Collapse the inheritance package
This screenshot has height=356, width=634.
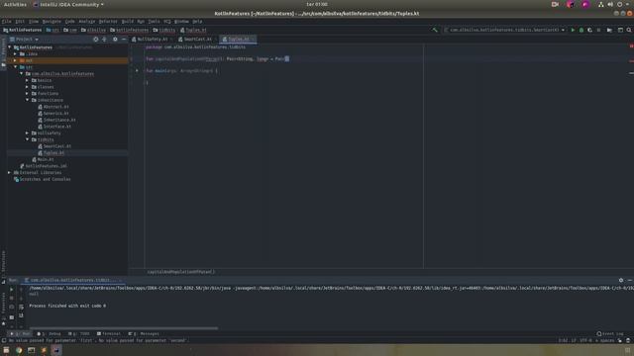pos(28,100)
